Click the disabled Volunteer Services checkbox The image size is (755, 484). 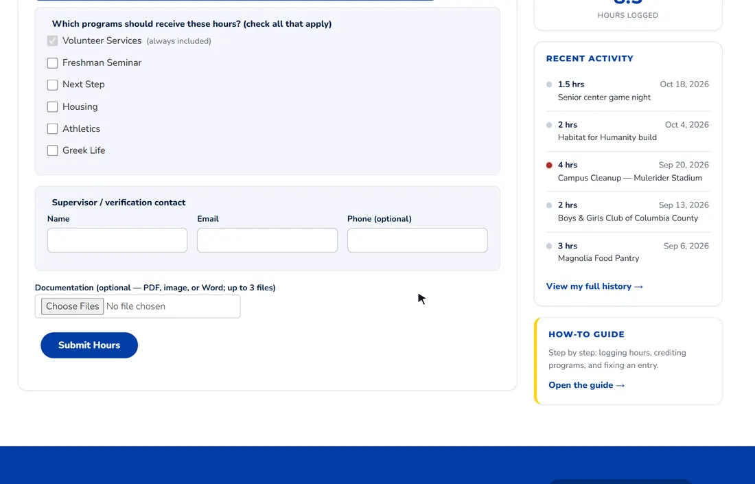pos(52,41)
